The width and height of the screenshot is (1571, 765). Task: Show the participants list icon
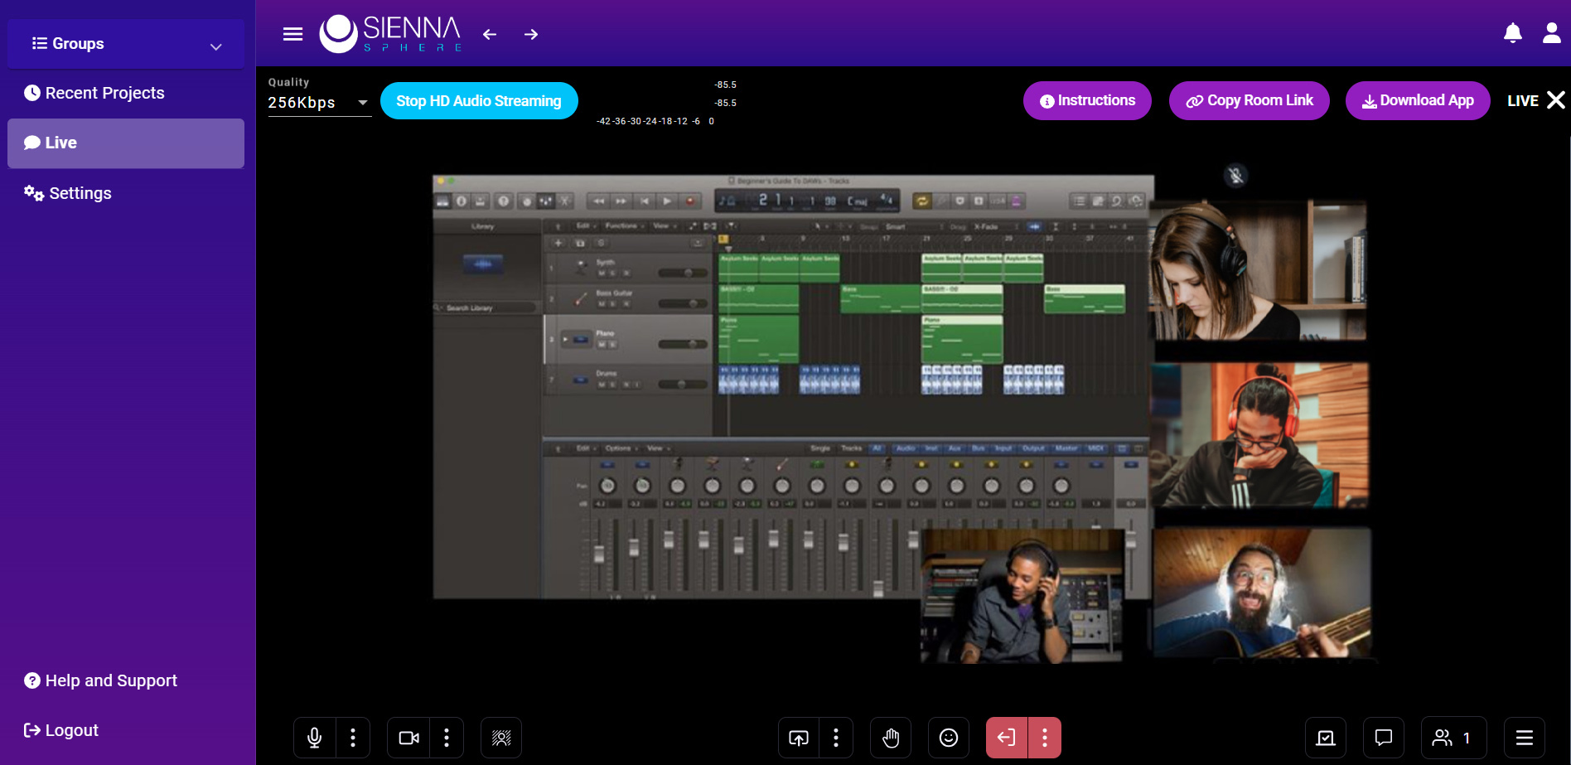pos(1453,738)
